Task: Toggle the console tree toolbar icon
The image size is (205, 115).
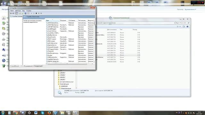Action: pos(17,13)
